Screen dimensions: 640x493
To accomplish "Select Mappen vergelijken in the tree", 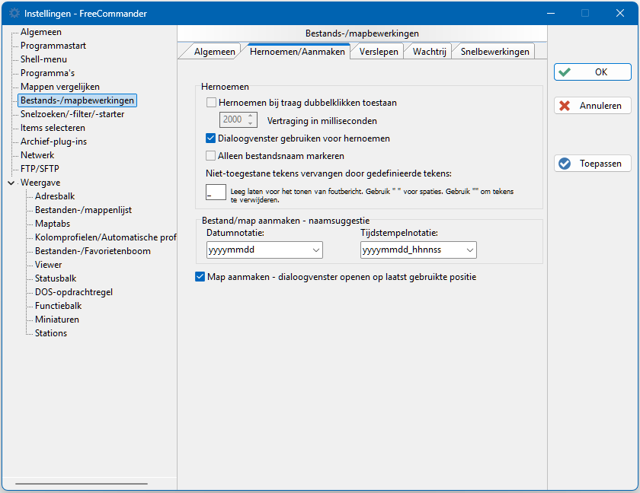I will pos(60,87).
